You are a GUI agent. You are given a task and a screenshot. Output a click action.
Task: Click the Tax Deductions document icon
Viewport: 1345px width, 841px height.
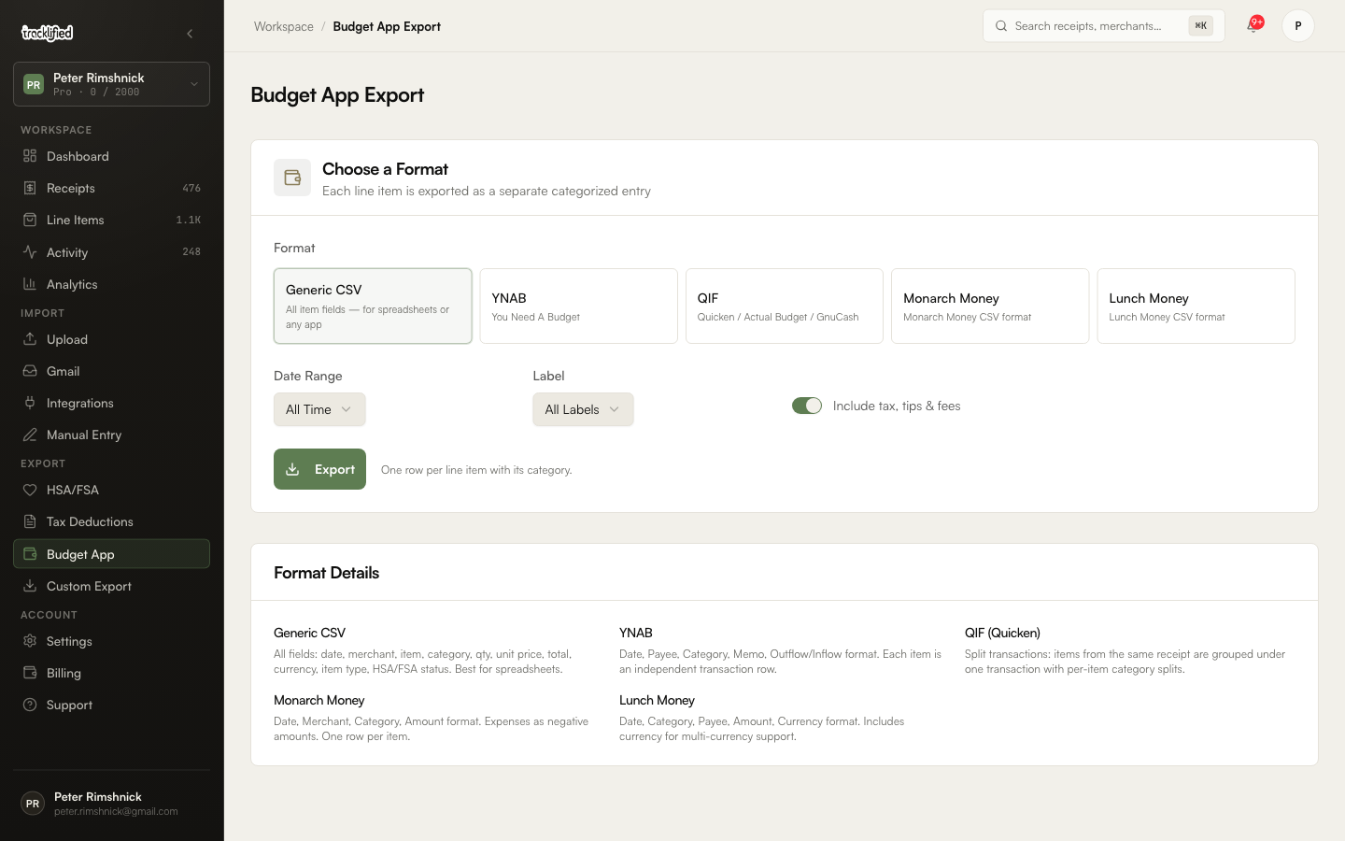click(x=30, y=521)
